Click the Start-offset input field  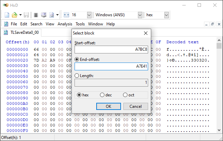click(111, 49)
